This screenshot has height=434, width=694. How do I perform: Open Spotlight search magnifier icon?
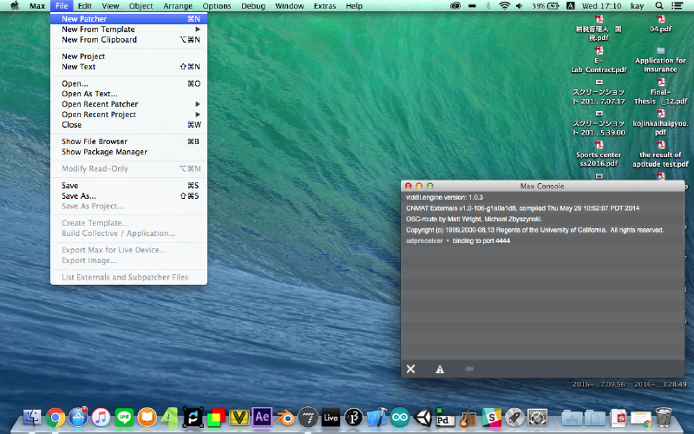point(659,6)
